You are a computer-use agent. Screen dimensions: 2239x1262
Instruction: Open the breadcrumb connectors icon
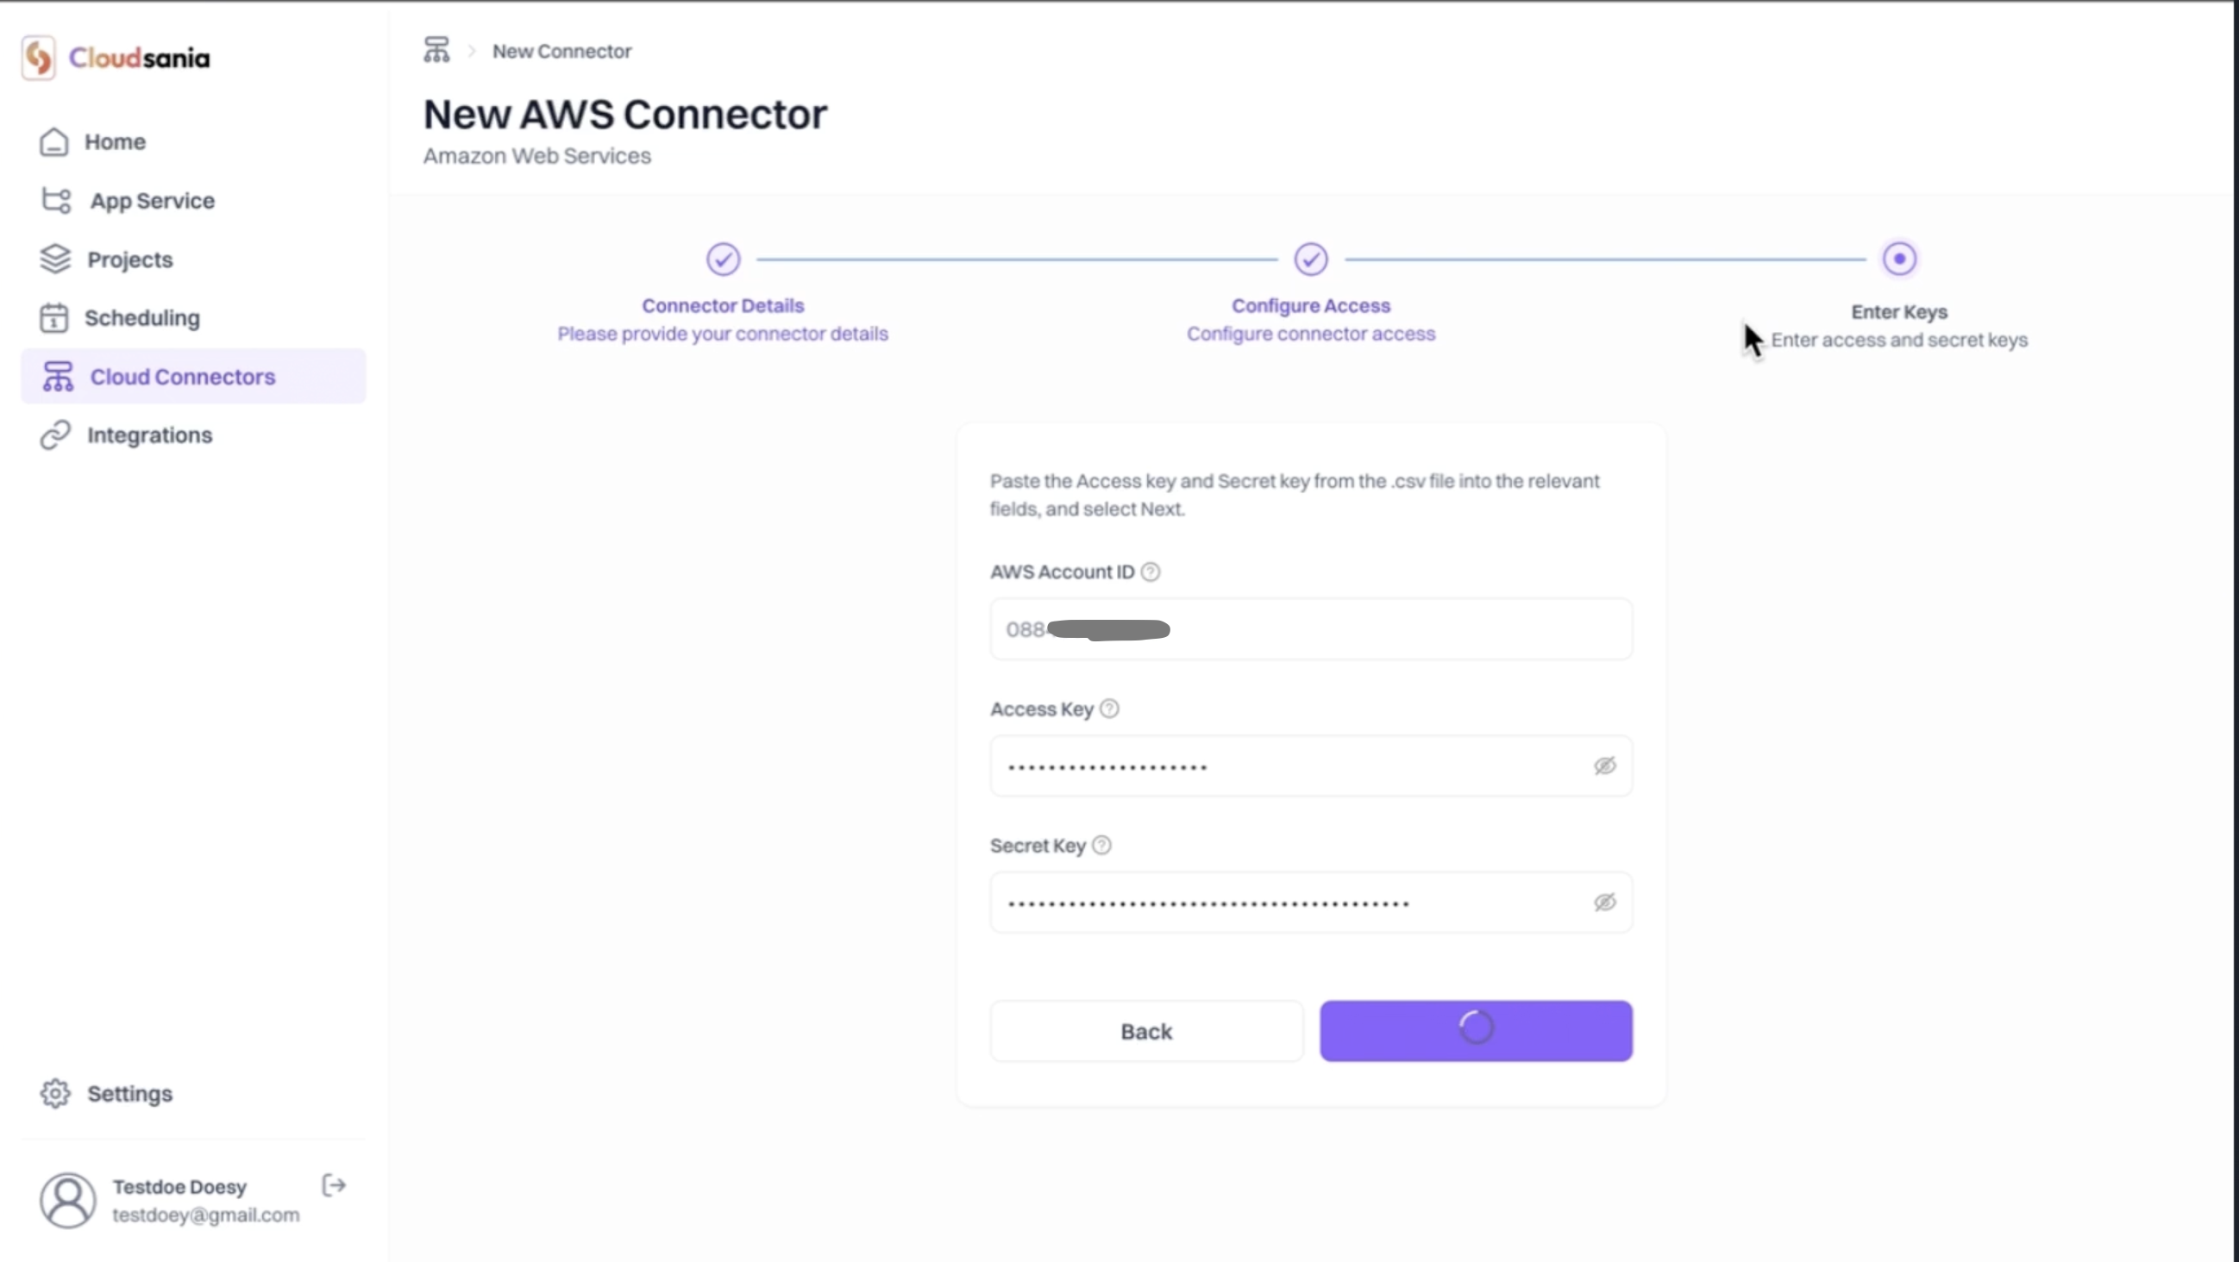click(436, 50)
